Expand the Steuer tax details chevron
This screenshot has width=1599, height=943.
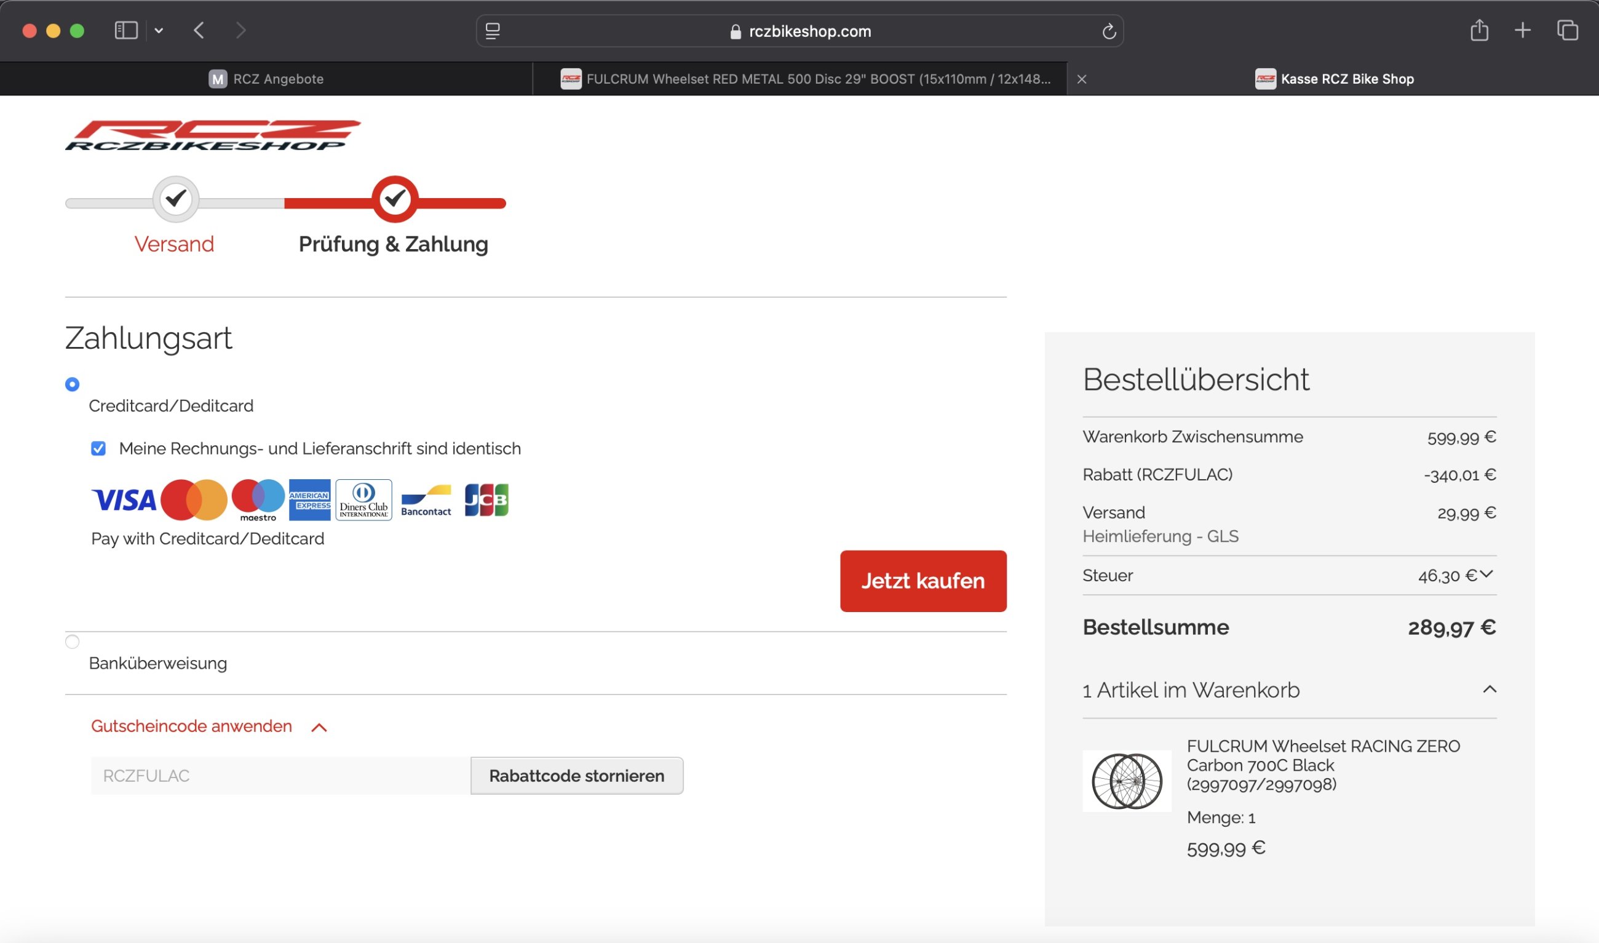[x=1486, y=575]
